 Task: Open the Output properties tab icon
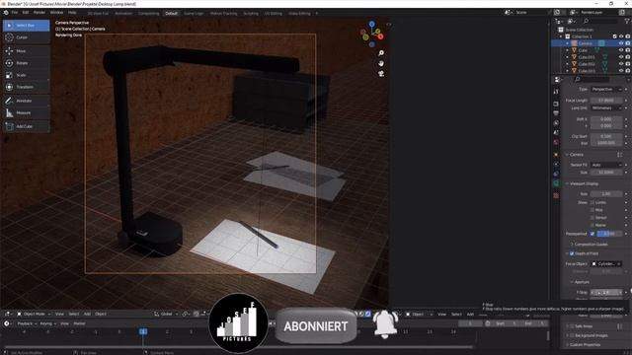pyautogui.click(x=556, y=113)
